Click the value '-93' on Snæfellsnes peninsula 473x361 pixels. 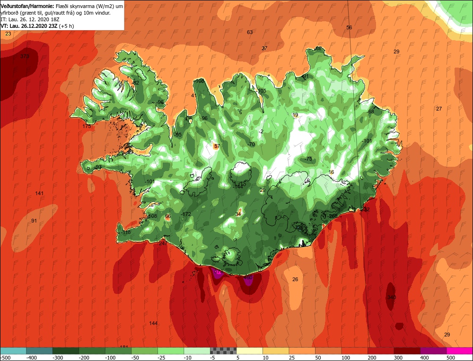point(98,167)
